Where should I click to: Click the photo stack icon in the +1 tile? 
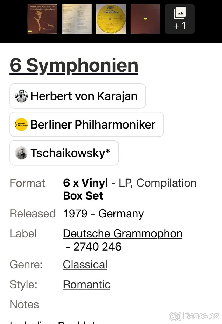180,13
